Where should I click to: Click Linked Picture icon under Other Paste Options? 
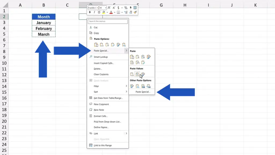pos(149,86)
